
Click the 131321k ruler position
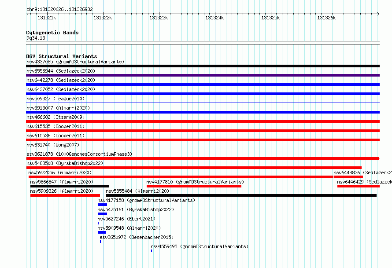coord(47,18)
